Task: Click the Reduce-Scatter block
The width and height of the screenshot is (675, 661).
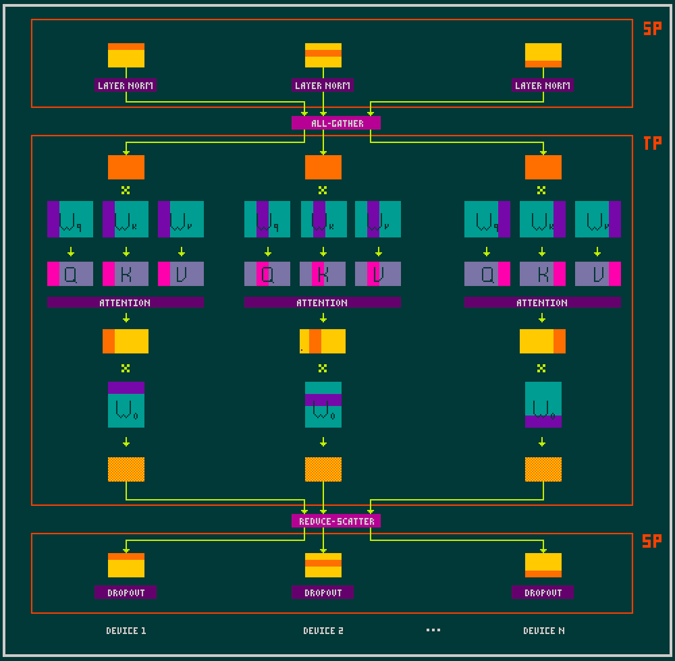Action: click(x=336, y=521)
